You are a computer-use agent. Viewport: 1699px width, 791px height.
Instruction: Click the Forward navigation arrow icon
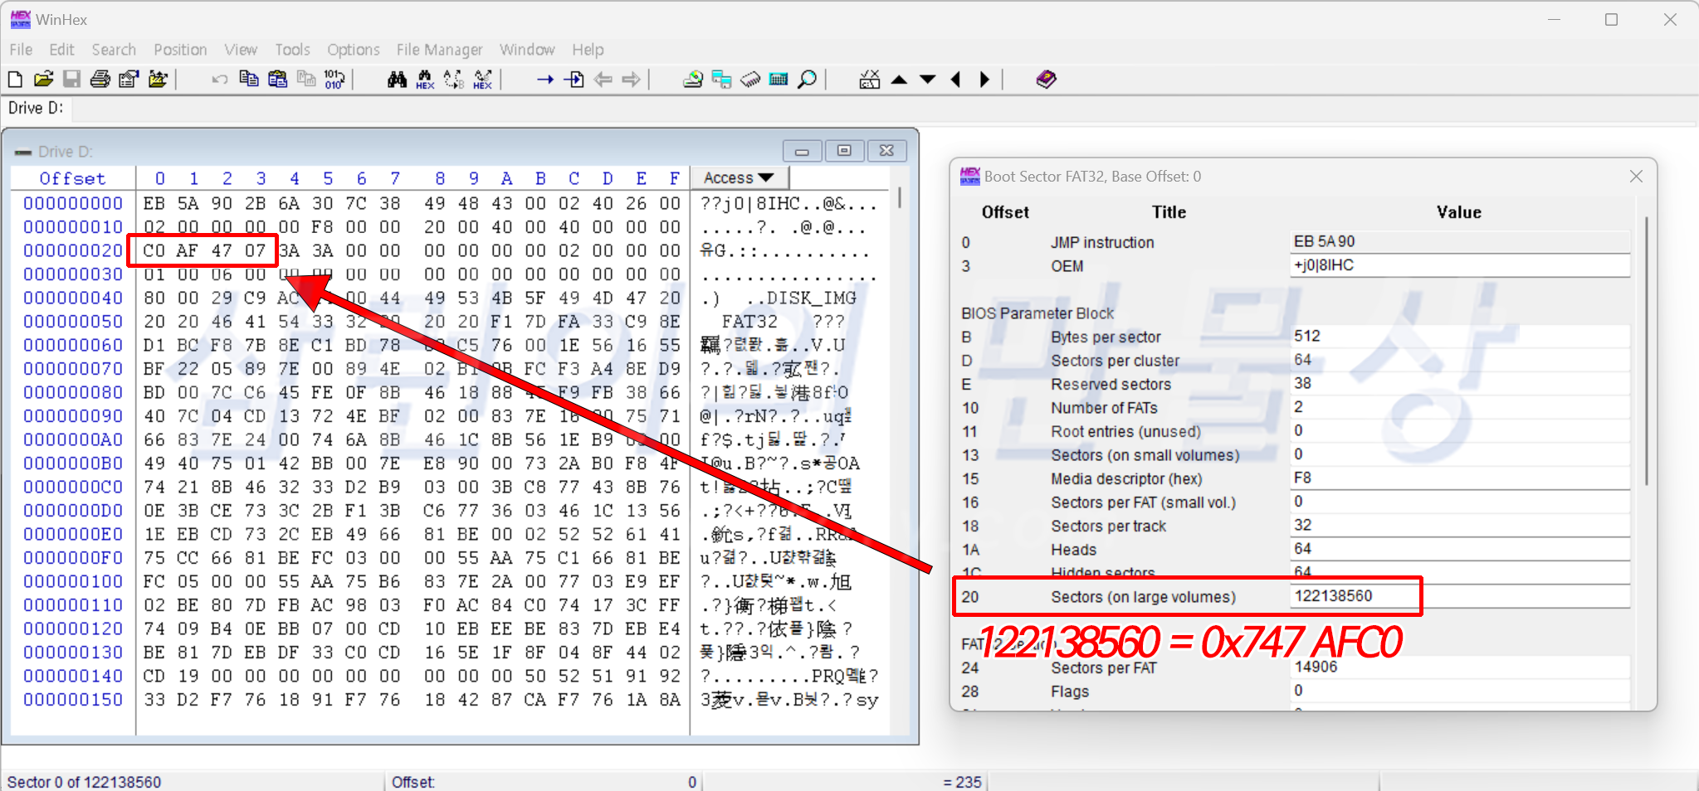(631, 80)
